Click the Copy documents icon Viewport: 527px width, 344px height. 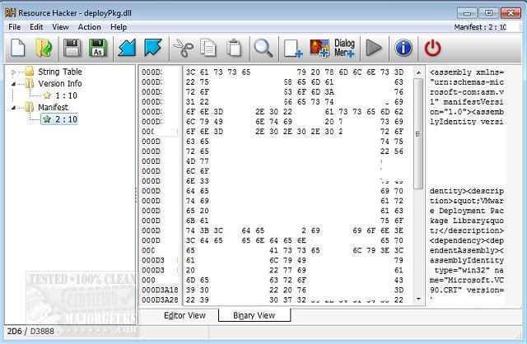click(x=208, y=48)
